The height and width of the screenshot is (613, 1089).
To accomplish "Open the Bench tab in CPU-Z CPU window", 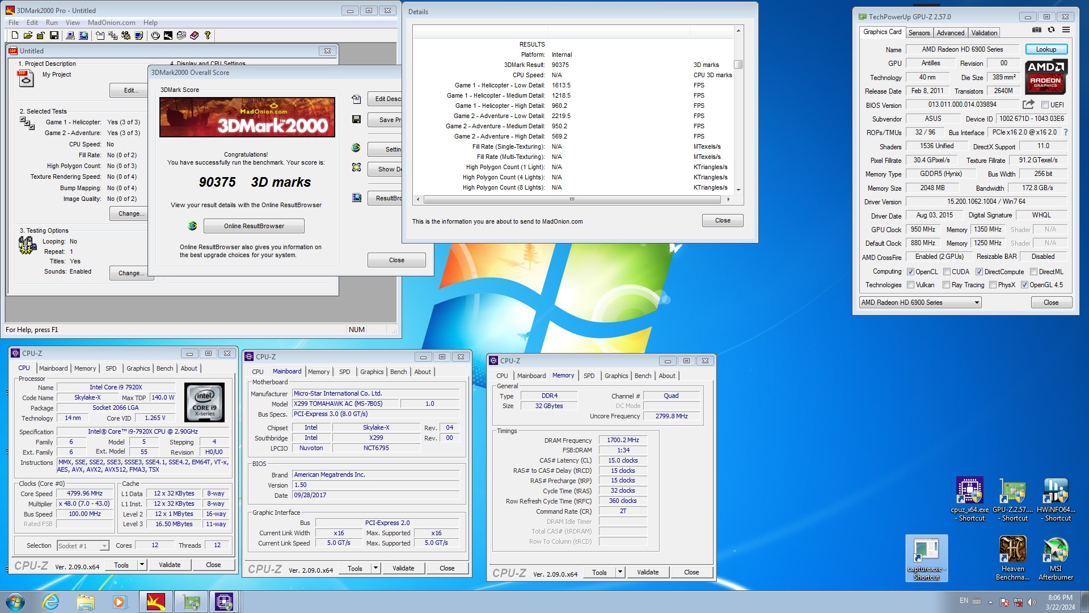I will click(x=164, y=368).
